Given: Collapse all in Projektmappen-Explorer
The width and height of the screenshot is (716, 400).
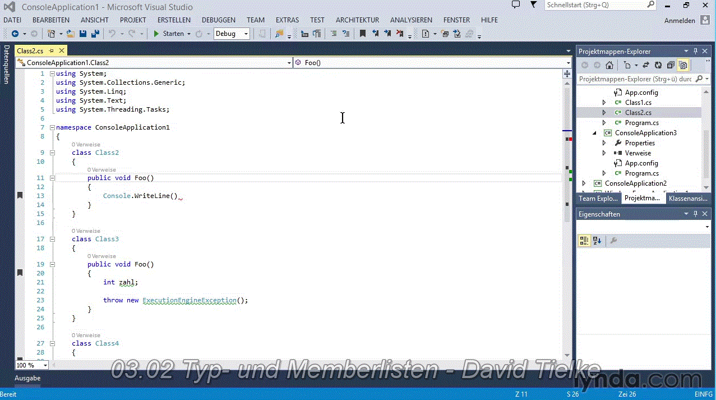Looking at the screenshot, I should click(671, 65).
